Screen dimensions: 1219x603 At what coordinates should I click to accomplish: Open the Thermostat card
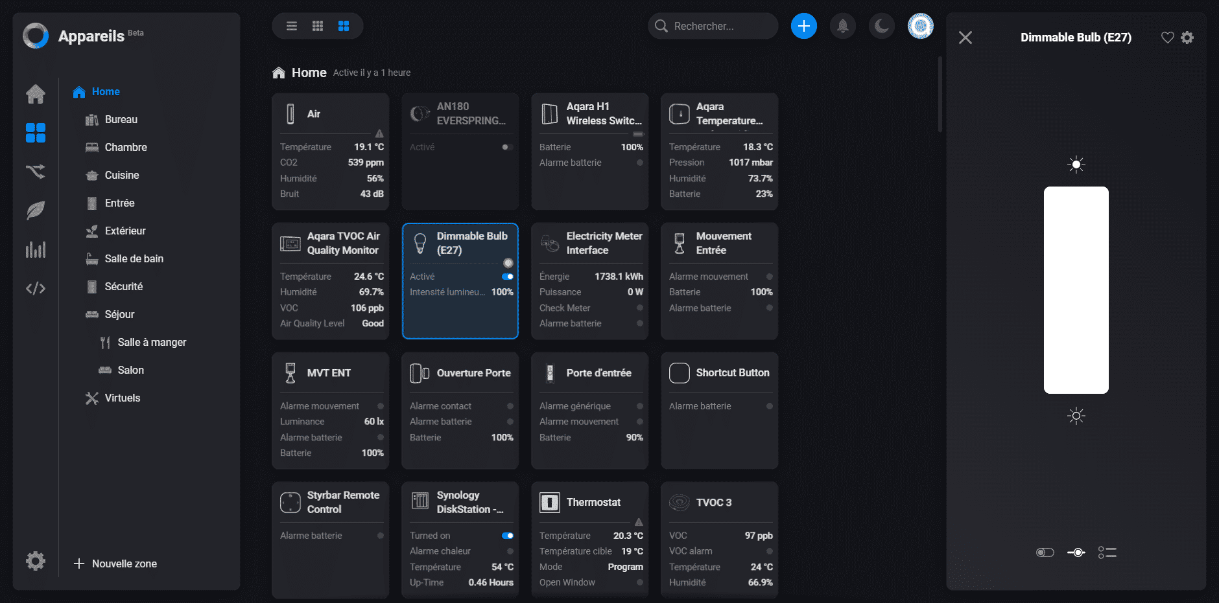click(590, 540)
